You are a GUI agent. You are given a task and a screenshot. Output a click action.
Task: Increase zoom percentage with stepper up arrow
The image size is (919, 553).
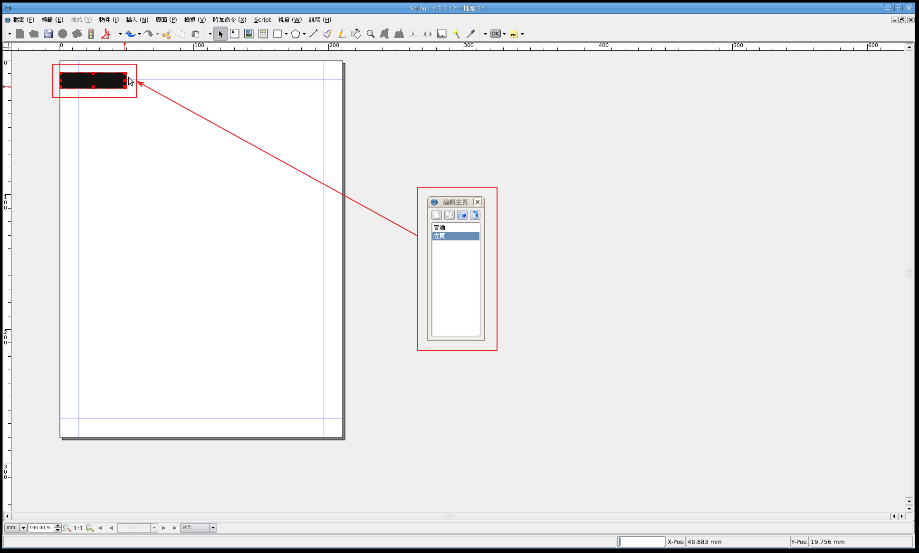58,525
